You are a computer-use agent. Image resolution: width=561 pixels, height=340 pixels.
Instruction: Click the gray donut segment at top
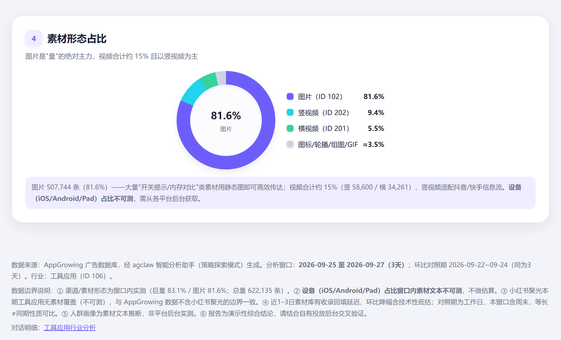tap(221, 78)
